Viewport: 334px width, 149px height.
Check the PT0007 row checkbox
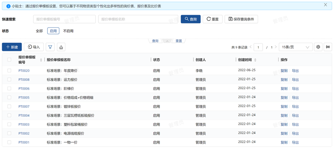pyautogui.click(x=9, y=106)
